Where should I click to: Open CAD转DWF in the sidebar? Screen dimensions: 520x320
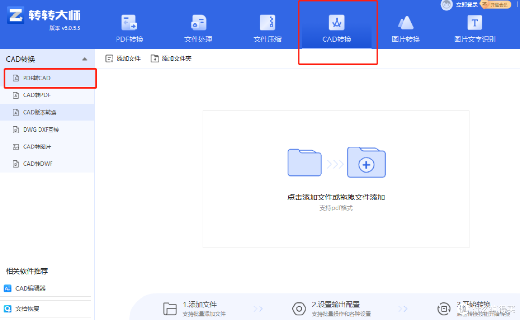click(x=47, y=164)
